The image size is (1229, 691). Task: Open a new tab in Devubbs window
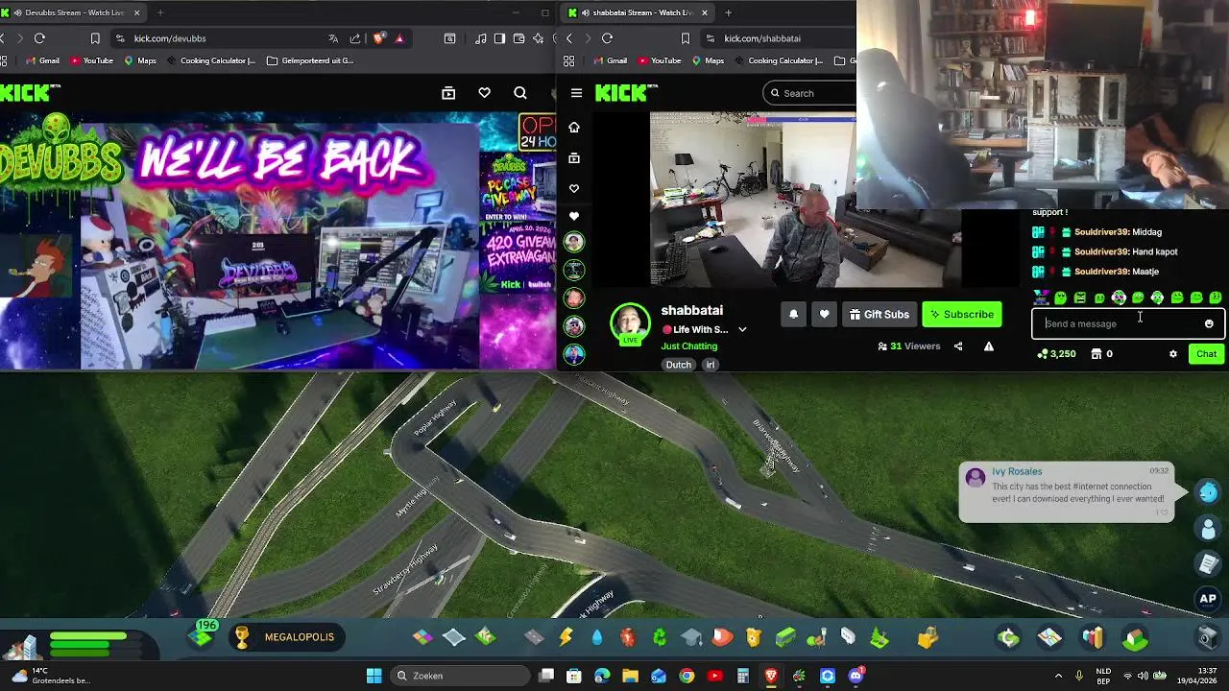click(159, 12)
